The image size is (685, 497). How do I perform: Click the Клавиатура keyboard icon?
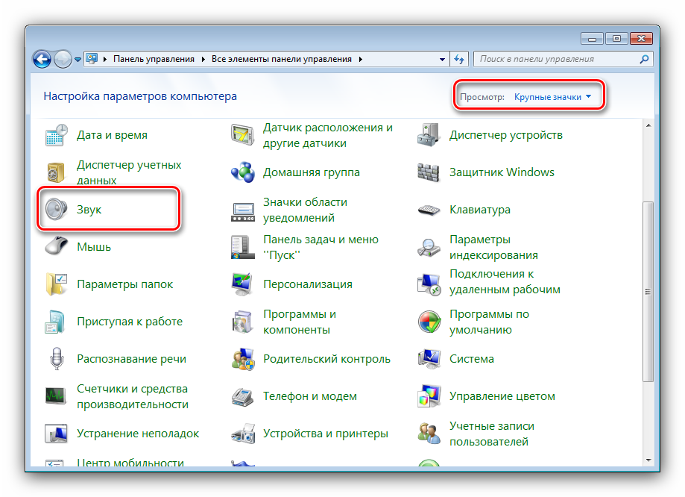tap(429, 210)
